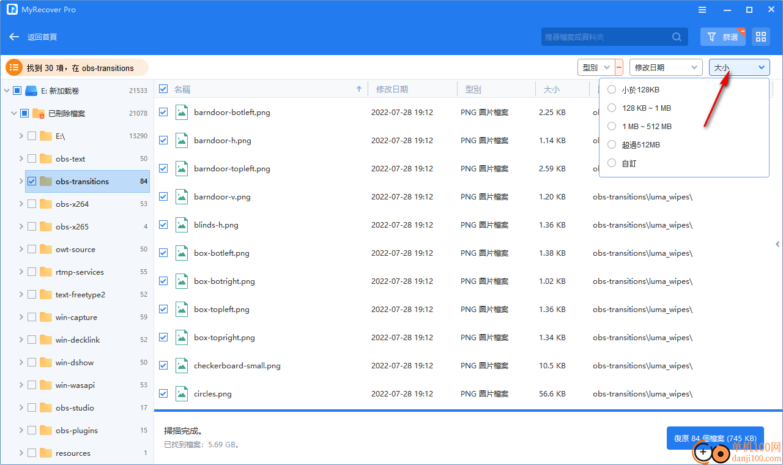Select the barndoor-v.png file name
This screenshot has width=783, height=465.
click(222, 196)
